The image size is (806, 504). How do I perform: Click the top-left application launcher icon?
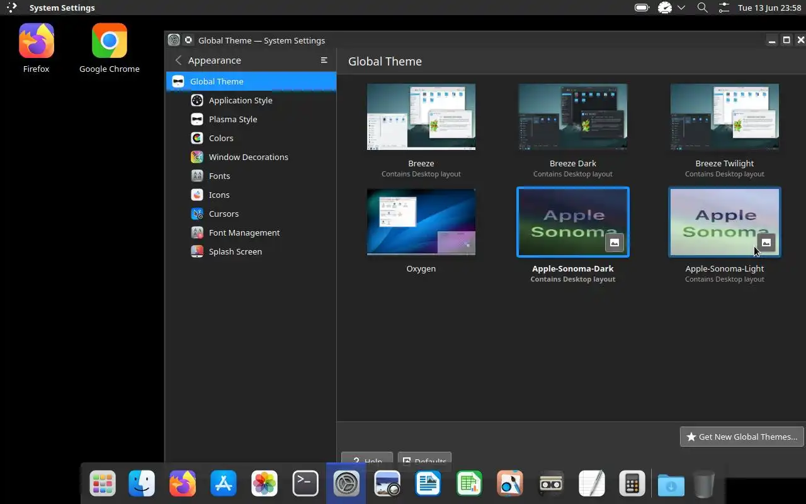click(11, 8)
